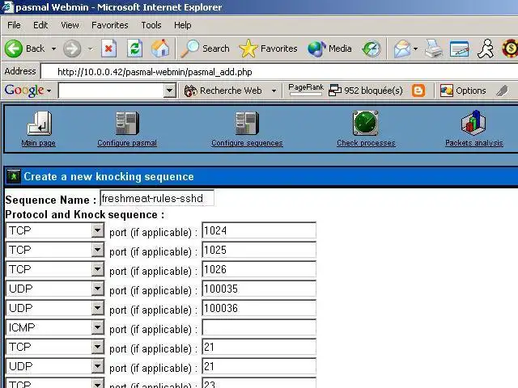
Task: Click the Google logo in the toolbar
Action: (24, 90)
